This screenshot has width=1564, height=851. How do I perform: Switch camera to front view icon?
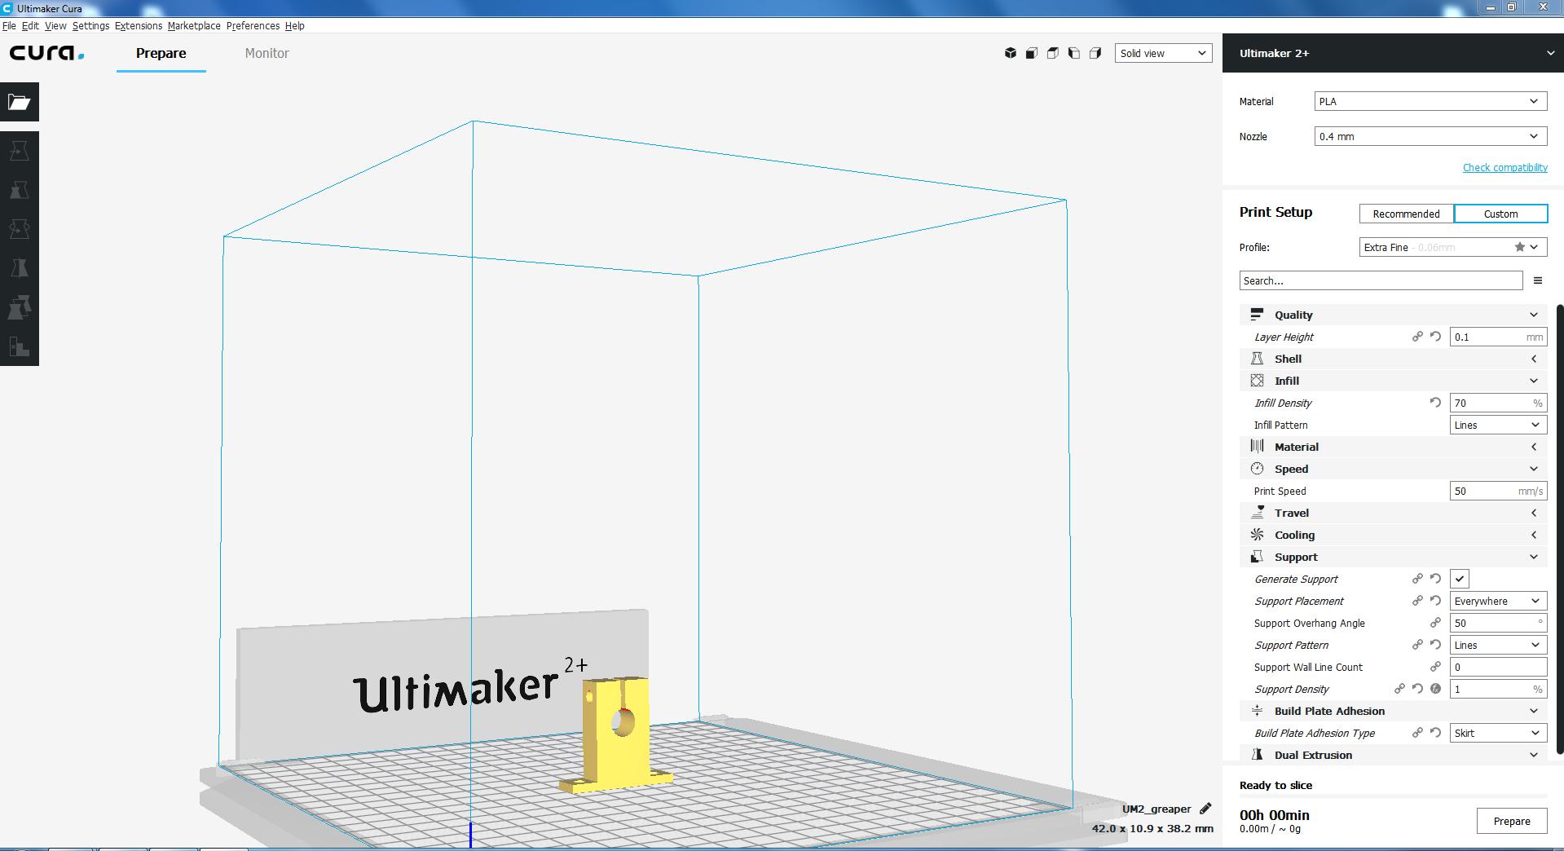pyautogui.click(x=1032, y=53)
